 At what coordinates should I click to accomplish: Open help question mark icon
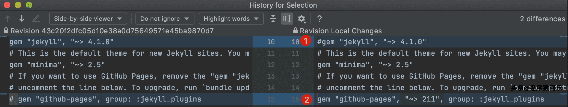coord(319,19)
